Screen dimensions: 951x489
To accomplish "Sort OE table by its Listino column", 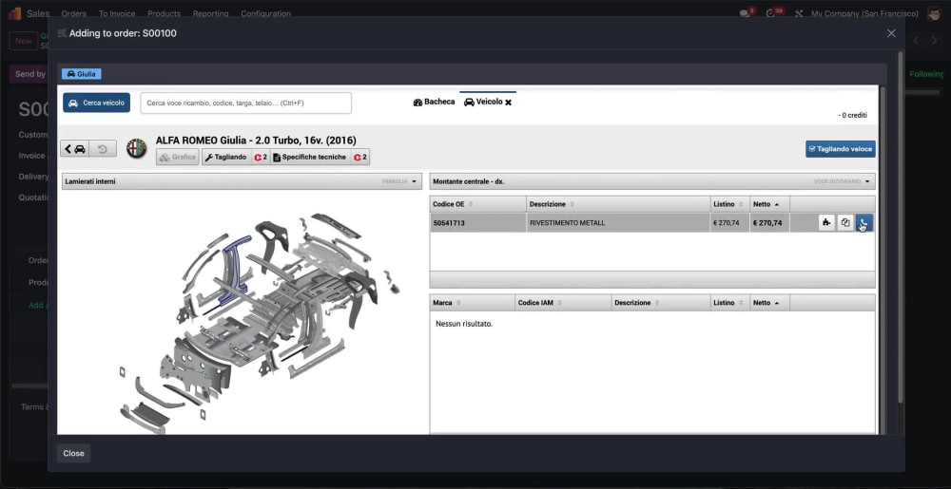I will 729,204.
